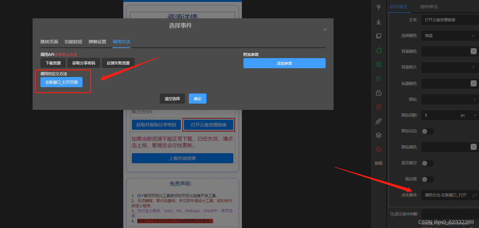
Task: Delete component using the trash icon
Action: pos(378,107)
